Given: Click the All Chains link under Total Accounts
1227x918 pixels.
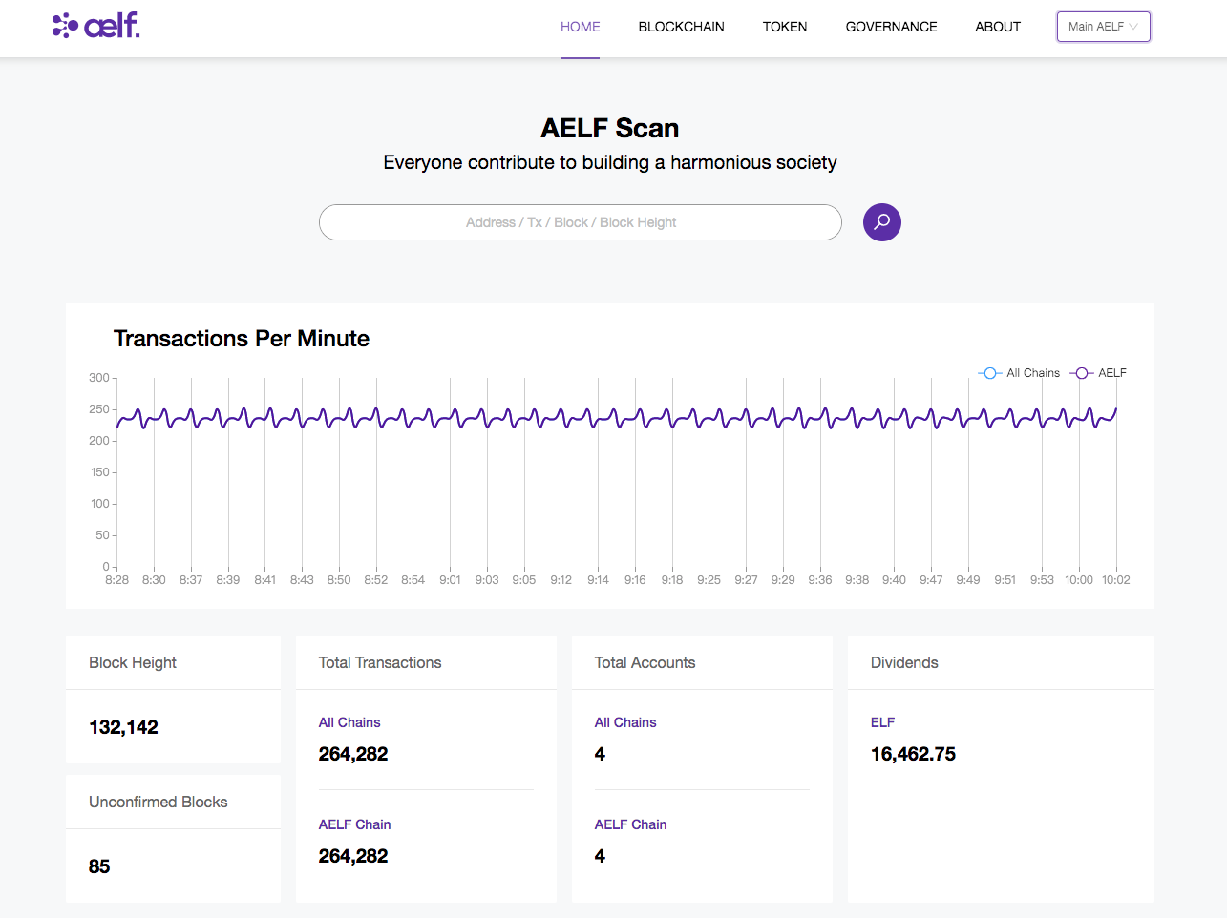Looking at the screenshot, I should click(625, 722).
